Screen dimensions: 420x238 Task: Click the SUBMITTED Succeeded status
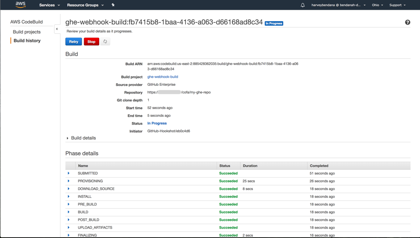pos(229,173)
